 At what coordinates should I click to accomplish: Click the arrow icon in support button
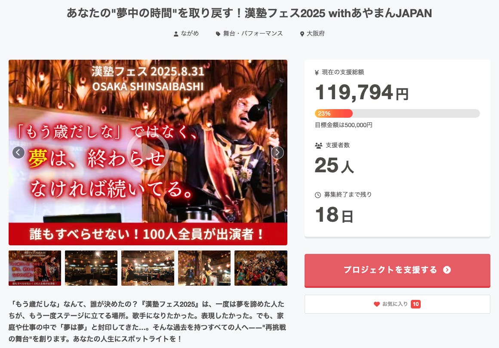[447, 270]
